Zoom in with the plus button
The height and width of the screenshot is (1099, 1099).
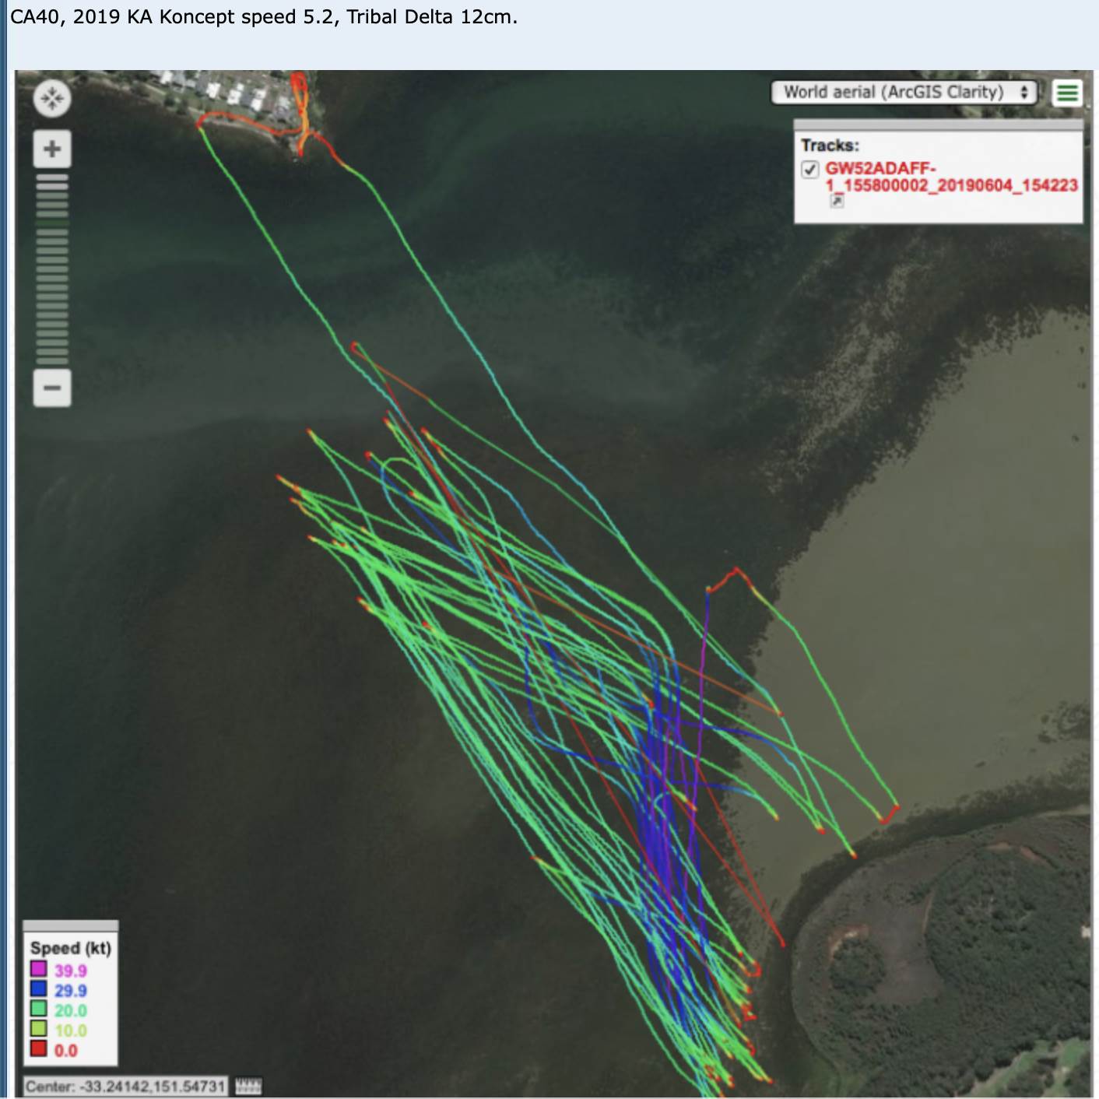(x=52, y=149)
